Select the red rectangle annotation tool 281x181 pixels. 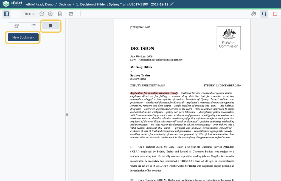pos(275,14)
